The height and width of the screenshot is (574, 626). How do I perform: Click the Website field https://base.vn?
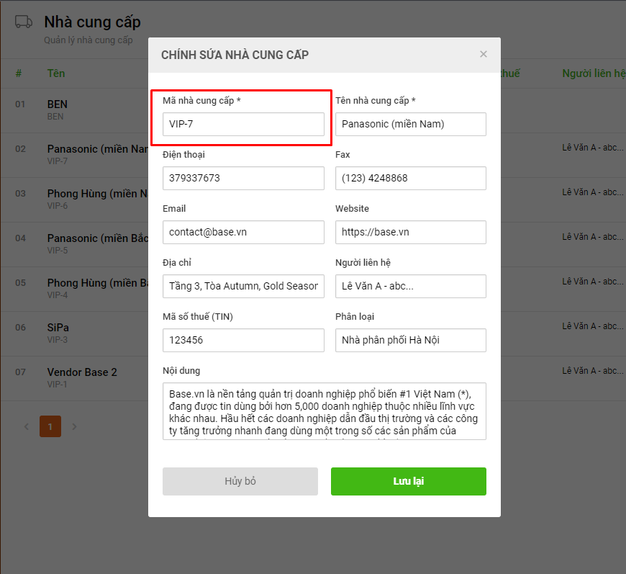tap(410, 232)
